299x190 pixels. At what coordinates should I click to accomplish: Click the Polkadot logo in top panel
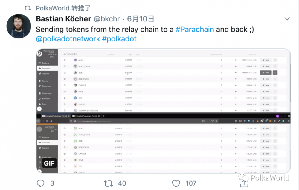(x=39, y=54)
